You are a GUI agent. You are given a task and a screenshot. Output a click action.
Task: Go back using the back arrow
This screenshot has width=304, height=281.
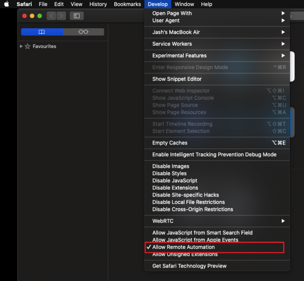51,16
